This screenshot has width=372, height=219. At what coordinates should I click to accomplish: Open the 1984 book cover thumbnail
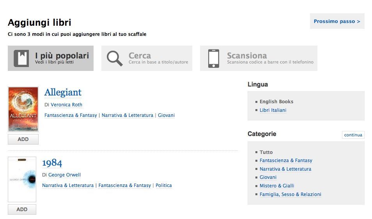[22, 179]
